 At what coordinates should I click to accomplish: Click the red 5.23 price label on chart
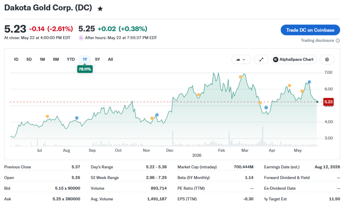(x=328, y=102)
